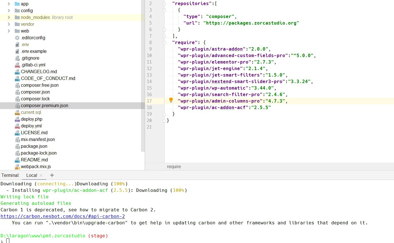Image resolution: width=394 pixels, height=243 pixels.
Task: Click the fold end marker on line 19
Action: pos(164,114)
